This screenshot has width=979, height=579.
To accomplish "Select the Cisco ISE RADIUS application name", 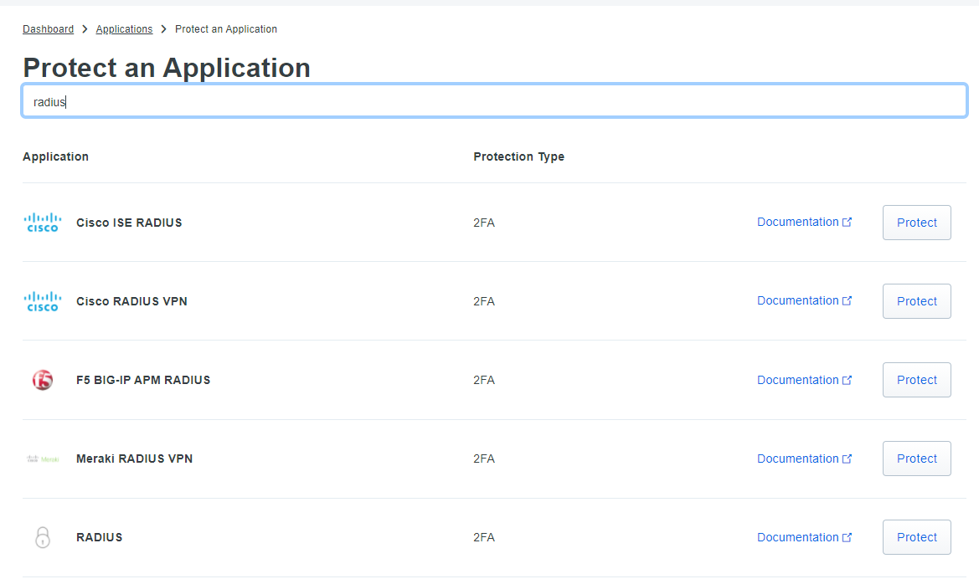I will pos(129,223).
